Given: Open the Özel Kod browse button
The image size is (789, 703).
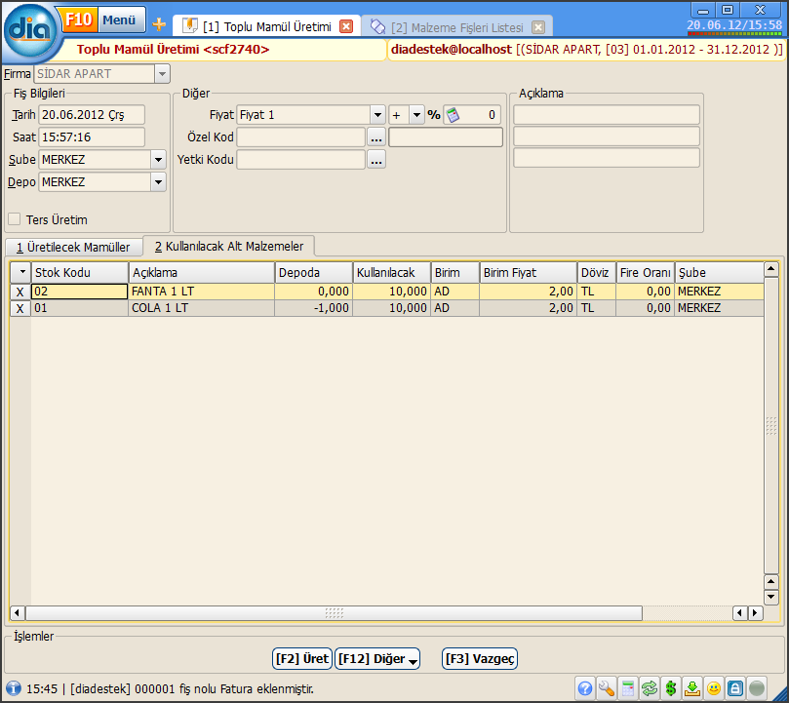Looking at the screenshot, I should coord(376,137).
